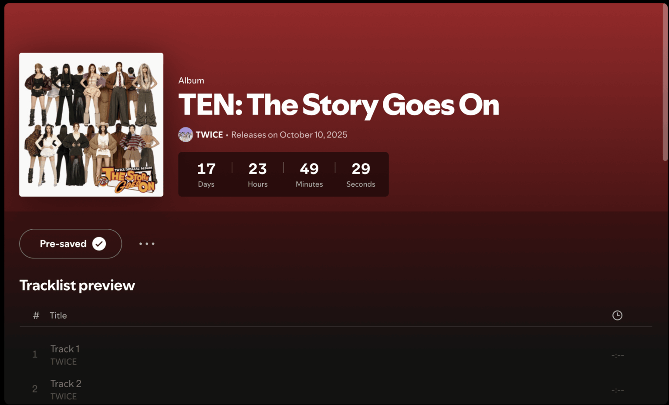
Task: Open the TWICE artist page
Action: [x=209, y=134]
